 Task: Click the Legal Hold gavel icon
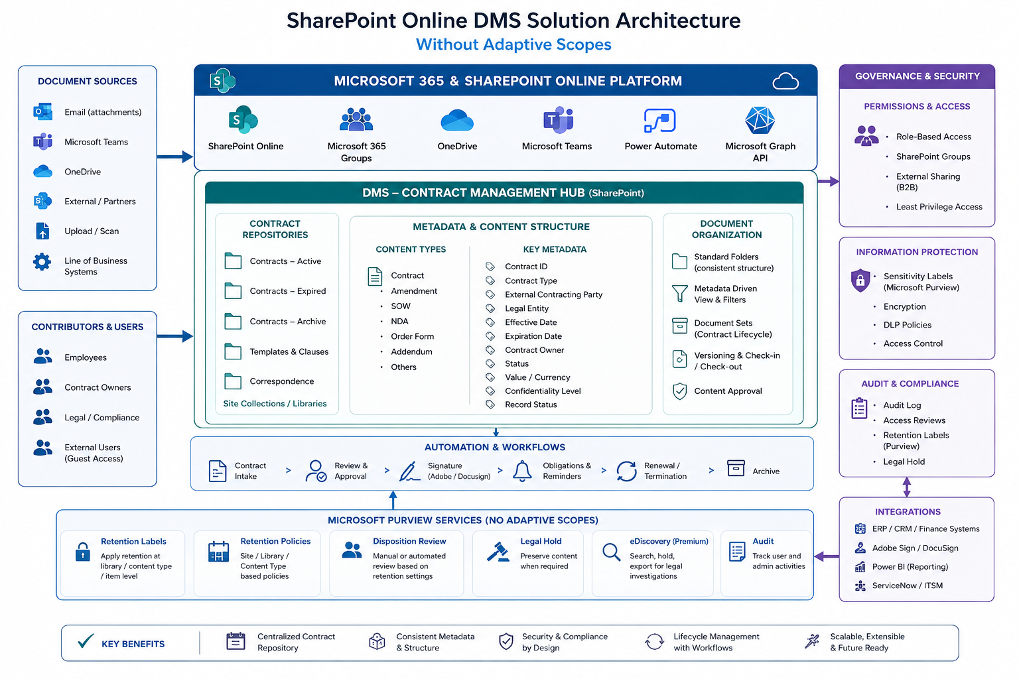coord(498,552)
